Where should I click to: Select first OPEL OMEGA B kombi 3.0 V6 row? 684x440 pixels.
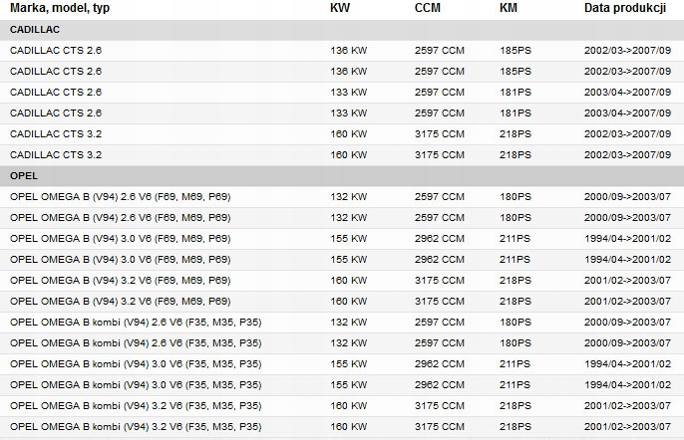tap(342, 364)
